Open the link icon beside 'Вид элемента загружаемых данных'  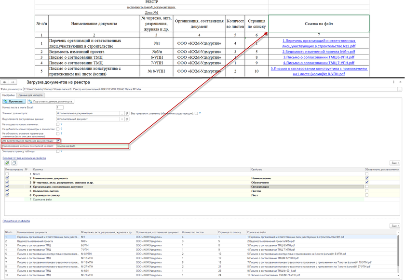pos(127,119)
